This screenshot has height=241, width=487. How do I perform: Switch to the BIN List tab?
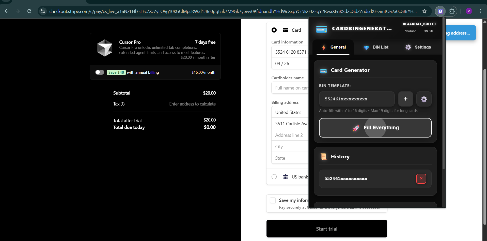(x=376, y=47)
